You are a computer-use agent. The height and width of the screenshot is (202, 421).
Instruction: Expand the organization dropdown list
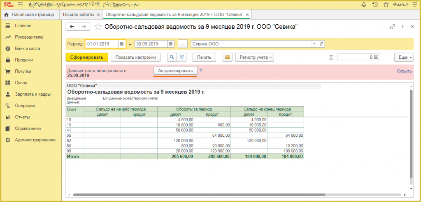point(314,44)
